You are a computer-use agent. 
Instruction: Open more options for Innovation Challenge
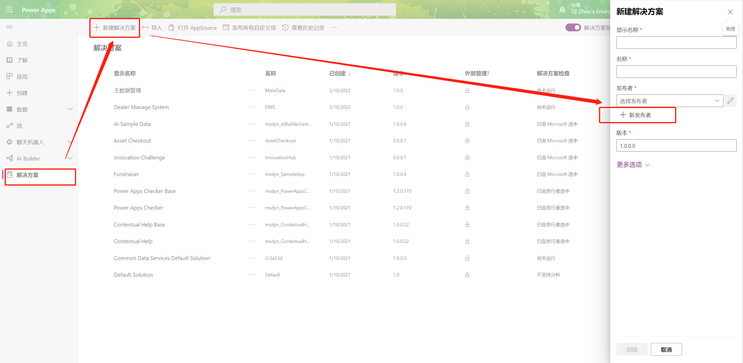click(x=252, y=158)
